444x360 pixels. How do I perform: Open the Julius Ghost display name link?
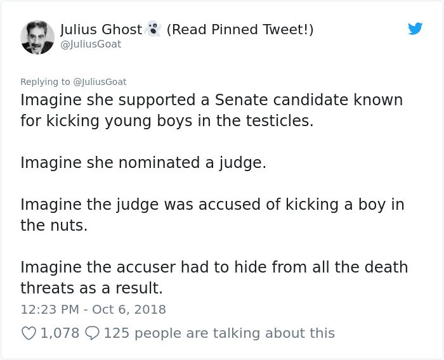(101, 29)
